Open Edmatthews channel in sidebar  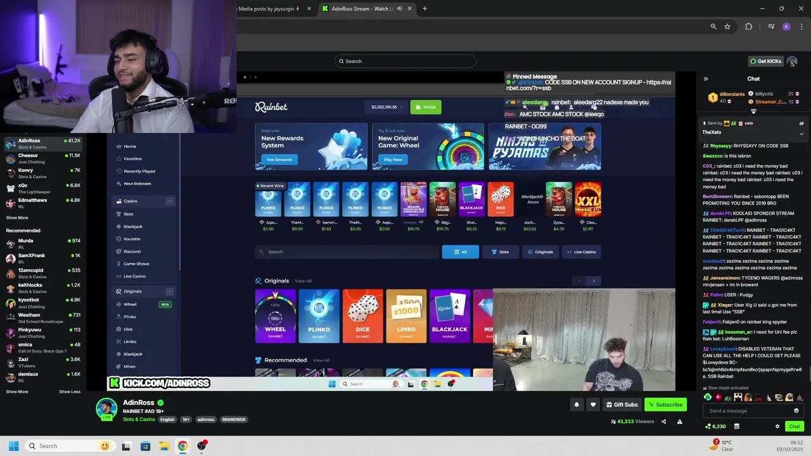44,203
